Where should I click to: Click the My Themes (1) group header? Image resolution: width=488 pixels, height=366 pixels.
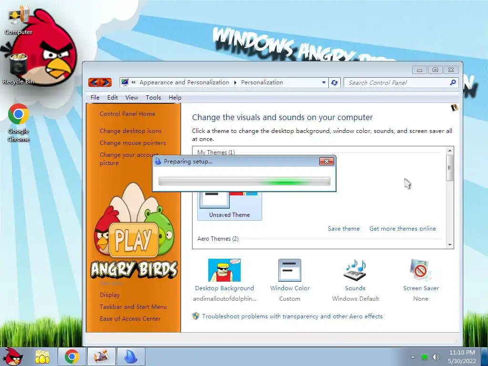(x=216, y=152)
